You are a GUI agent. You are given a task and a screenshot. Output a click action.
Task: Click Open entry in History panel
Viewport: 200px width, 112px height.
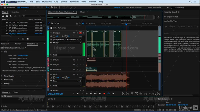tap(9, 96)
